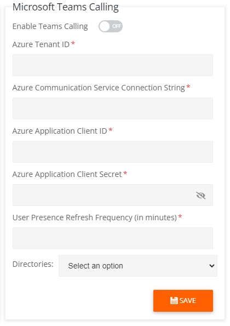Click the 'Select an option' text
This screenshot has width=230, height=326.
[x=96, y=266]
